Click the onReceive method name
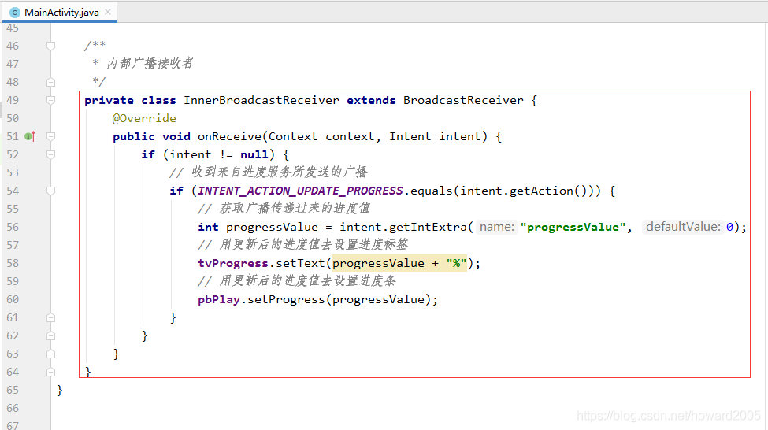This screenshot has width=768, height=430. [x=229, y=136]
